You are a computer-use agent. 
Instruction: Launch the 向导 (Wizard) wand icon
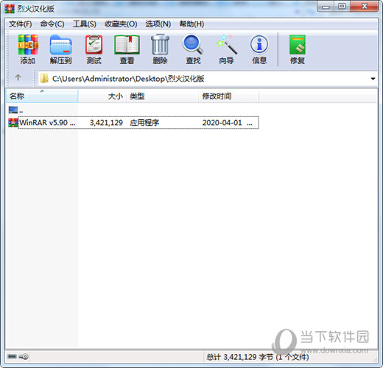(x=226, y=49)
